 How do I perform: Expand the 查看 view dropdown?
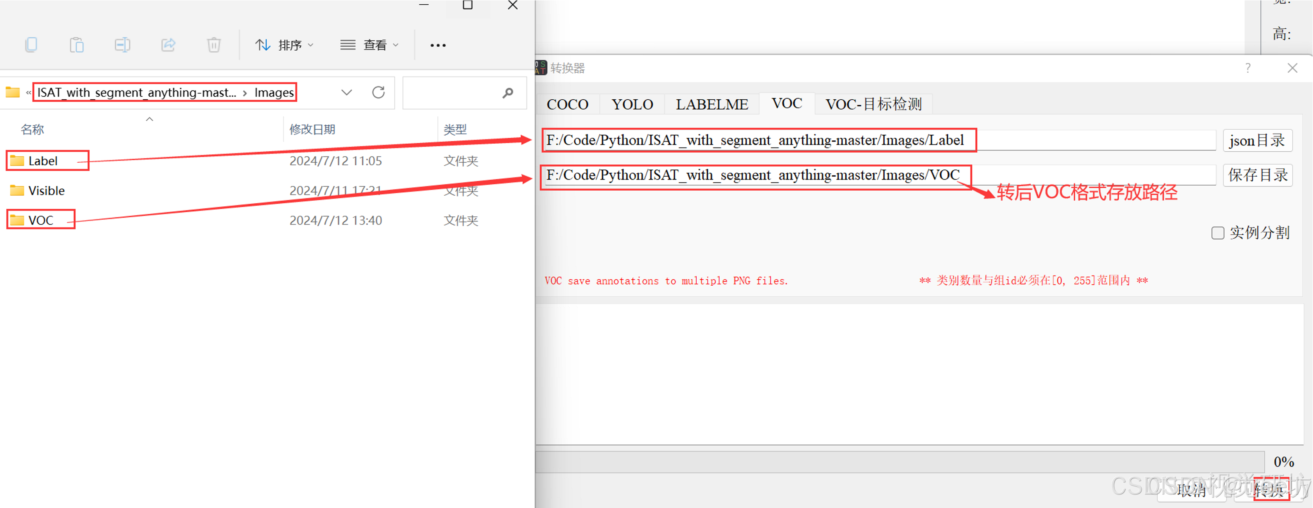point(370,45)
